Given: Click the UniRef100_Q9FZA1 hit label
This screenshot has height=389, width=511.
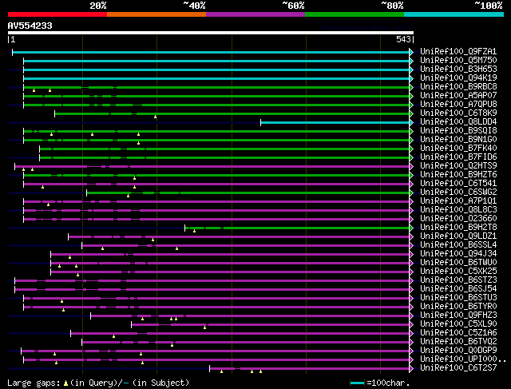Looking at the screenshot, I should coord(458,51).
